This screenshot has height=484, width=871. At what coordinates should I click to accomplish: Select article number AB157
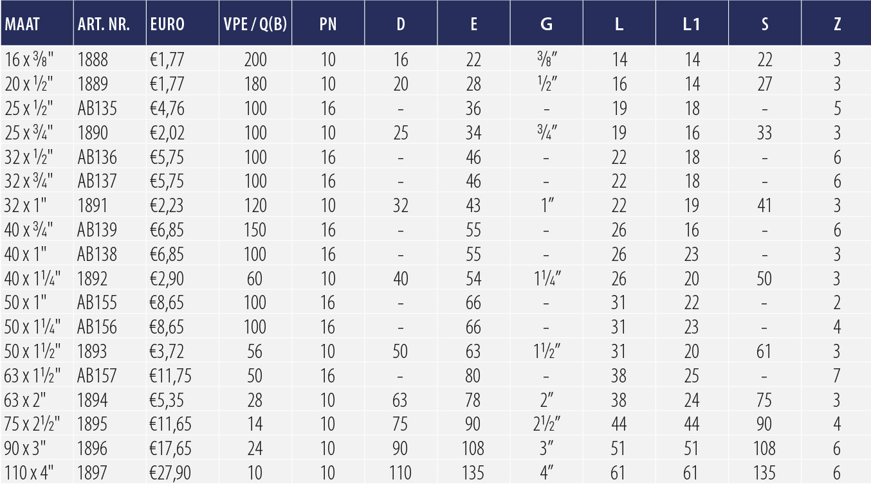[97, 376]
